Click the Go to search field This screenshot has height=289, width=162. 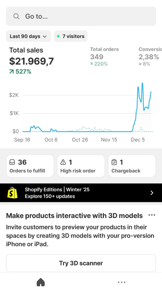81,16
